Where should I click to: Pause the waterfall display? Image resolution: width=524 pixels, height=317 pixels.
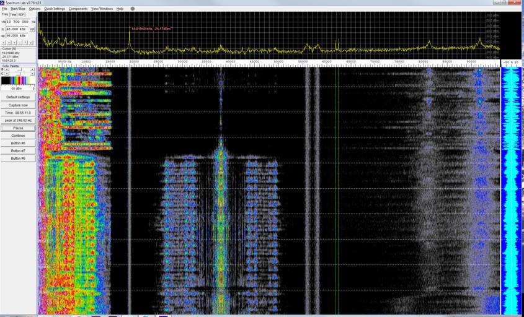[x=18, y=128]
